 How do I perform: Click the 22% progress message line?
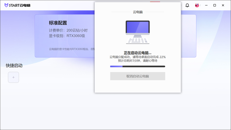tap(138, 57)
